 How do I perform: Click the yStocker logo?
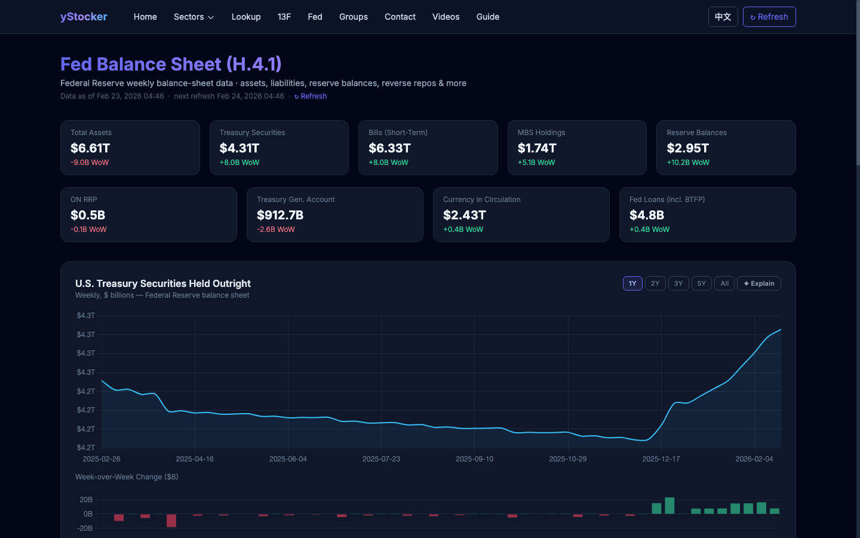point(84,17)
